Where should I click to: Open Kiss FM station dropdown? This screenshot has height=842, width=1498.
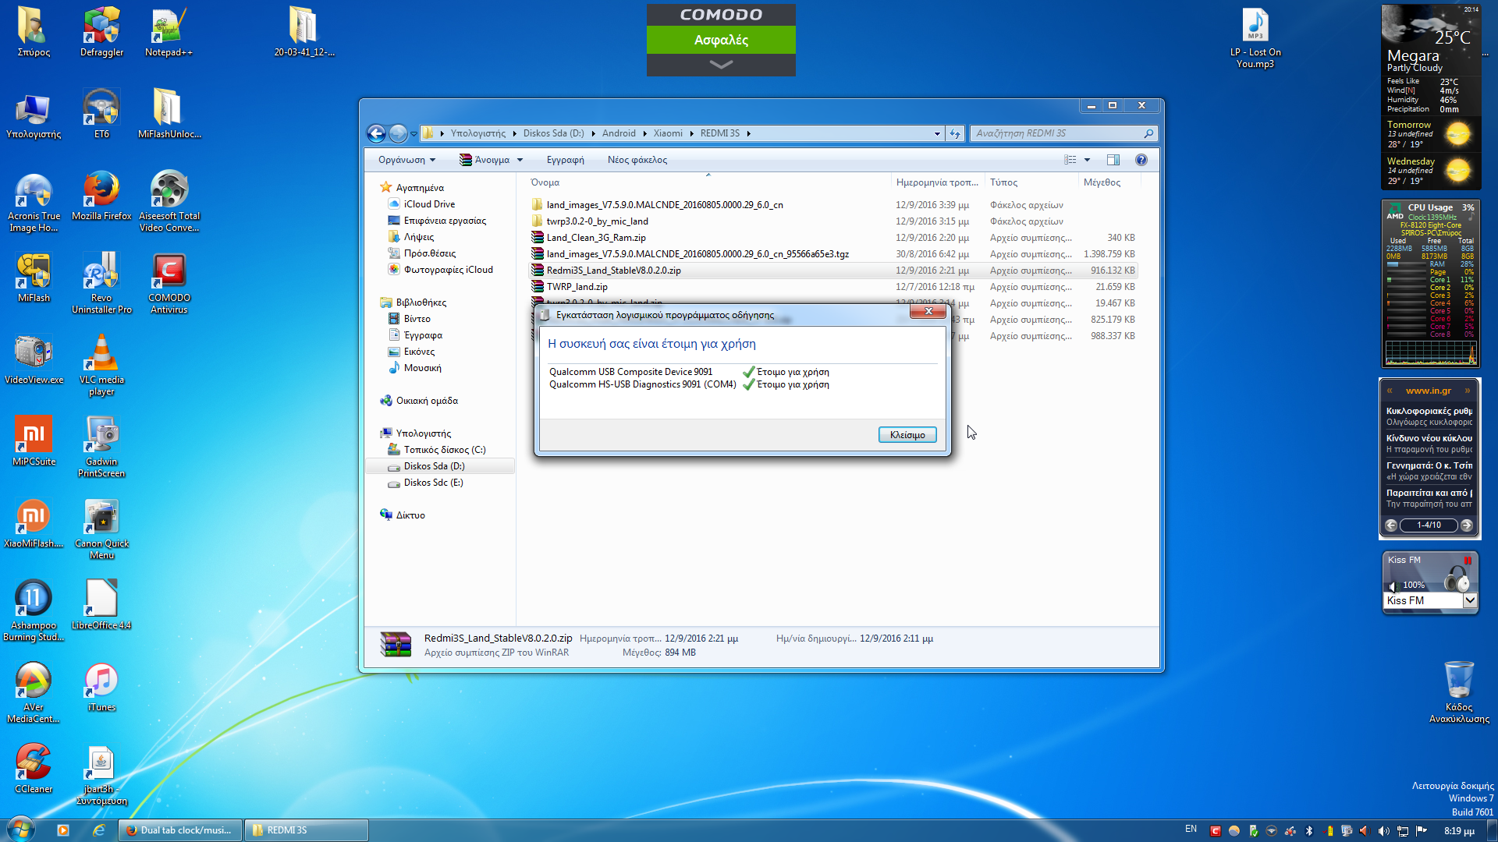pyautogui.click(x=1470, y=600)
